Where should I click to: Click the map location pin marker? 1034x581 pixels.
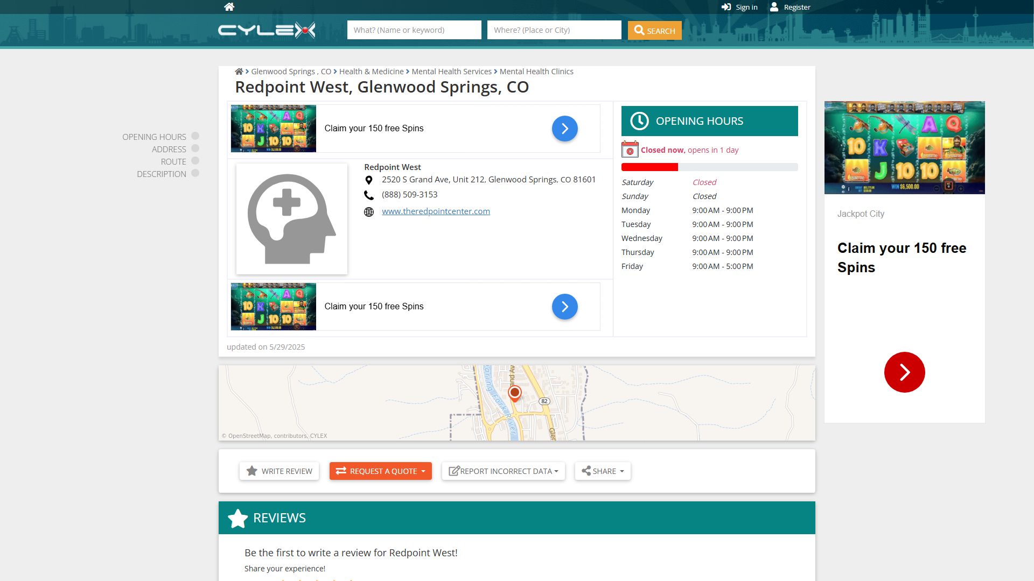[515, 394]
